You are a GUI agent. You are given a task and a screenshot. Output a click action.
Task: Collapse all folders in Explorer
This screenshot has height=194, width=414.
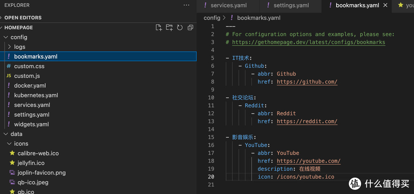click(190, 27)
